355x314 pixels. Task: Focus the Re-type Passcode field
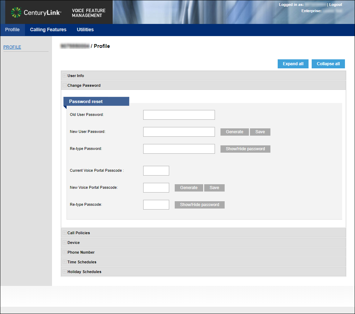click(x=156, y=205)
